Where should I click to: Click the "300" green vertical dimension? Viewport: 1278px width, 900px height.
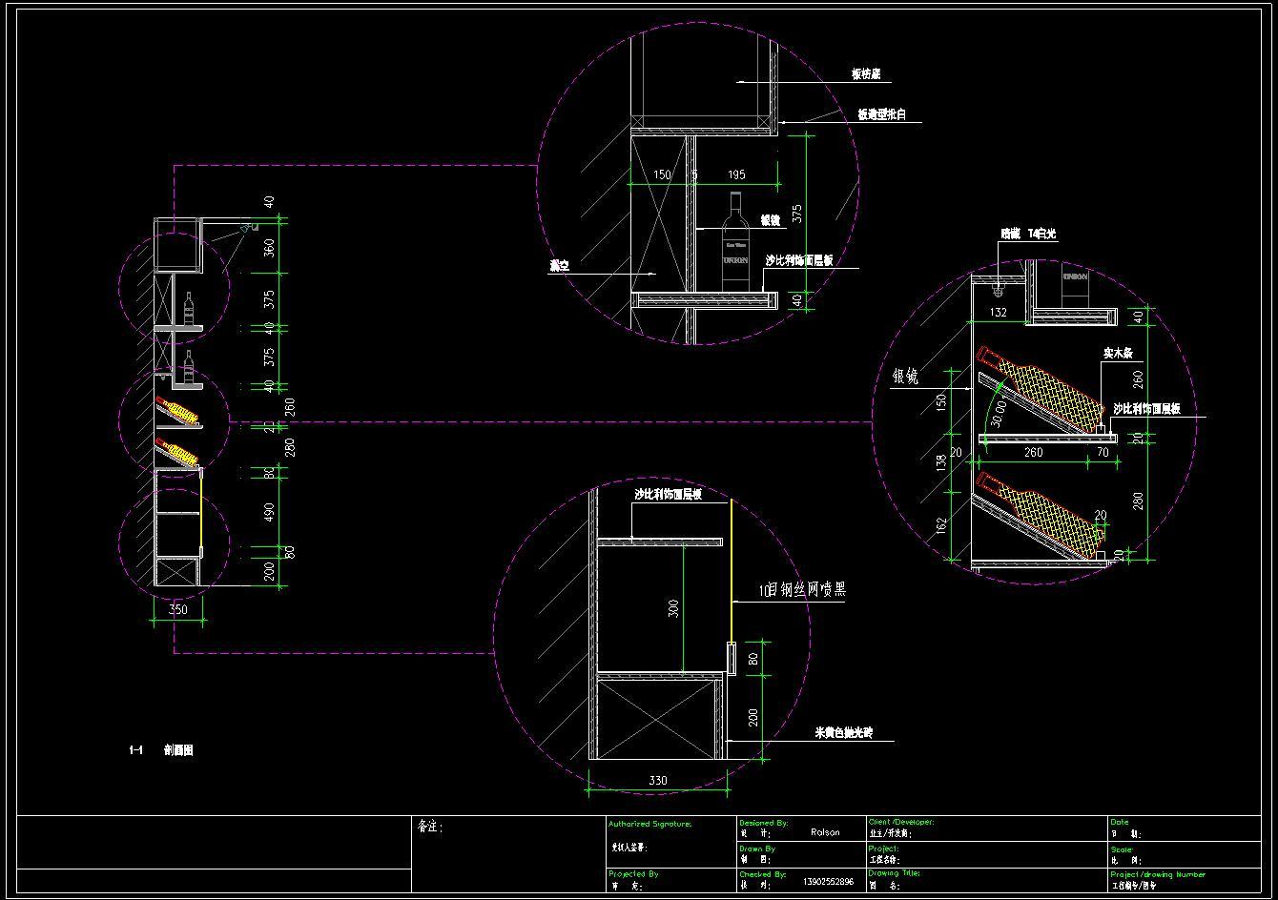pos(673,606)
